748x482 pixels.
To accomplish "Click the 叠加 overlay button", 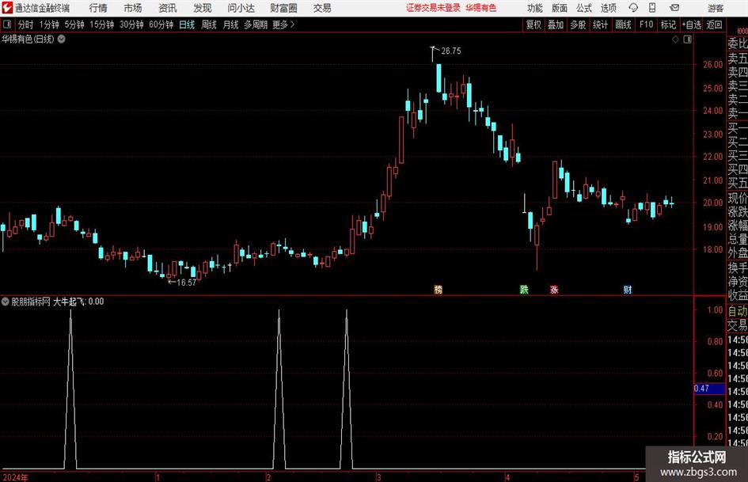I will (x=556, y=25).
